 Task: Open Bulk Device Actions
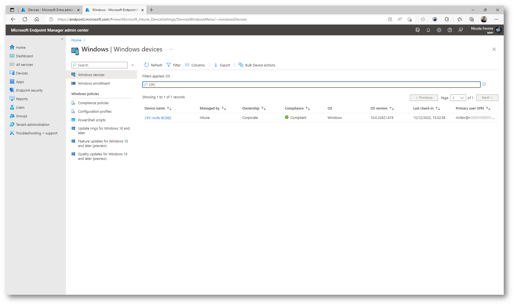[x=257, y=65]
